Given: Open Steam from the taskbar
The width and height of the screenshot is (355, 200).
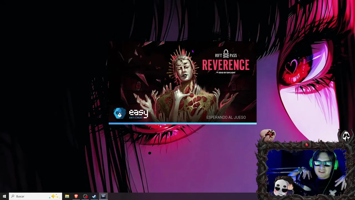Looking at the screenshot, I should pos(94,196).
